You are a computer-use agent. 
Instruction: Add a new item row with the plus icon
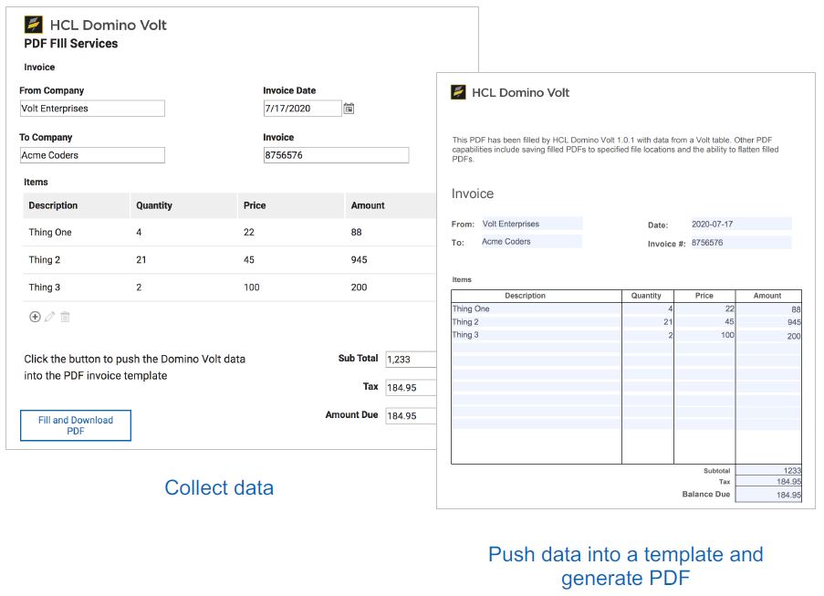(35, 317)
